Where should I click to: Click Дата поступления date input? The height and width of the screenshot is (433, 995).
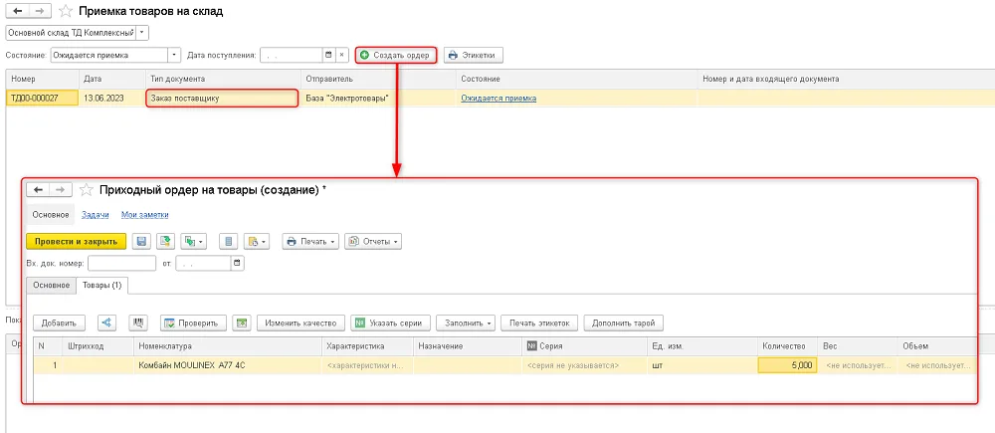(292, 55)
